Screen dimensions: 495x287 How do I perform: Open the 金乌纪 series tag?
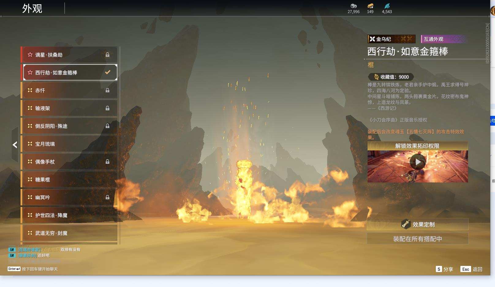(x=391, y=39)
